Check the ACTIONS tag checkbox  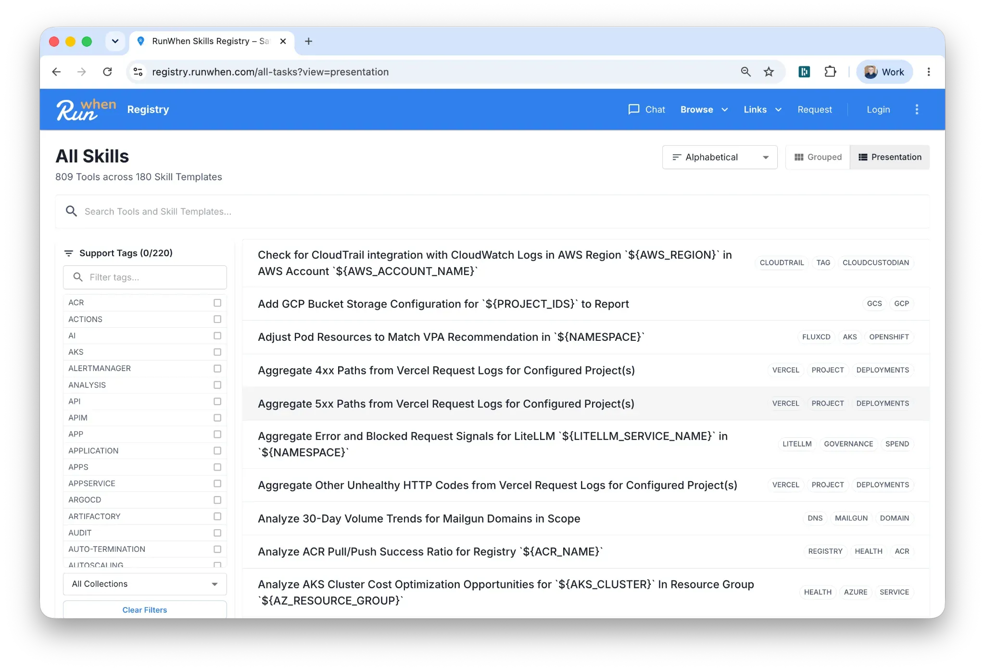217,319
